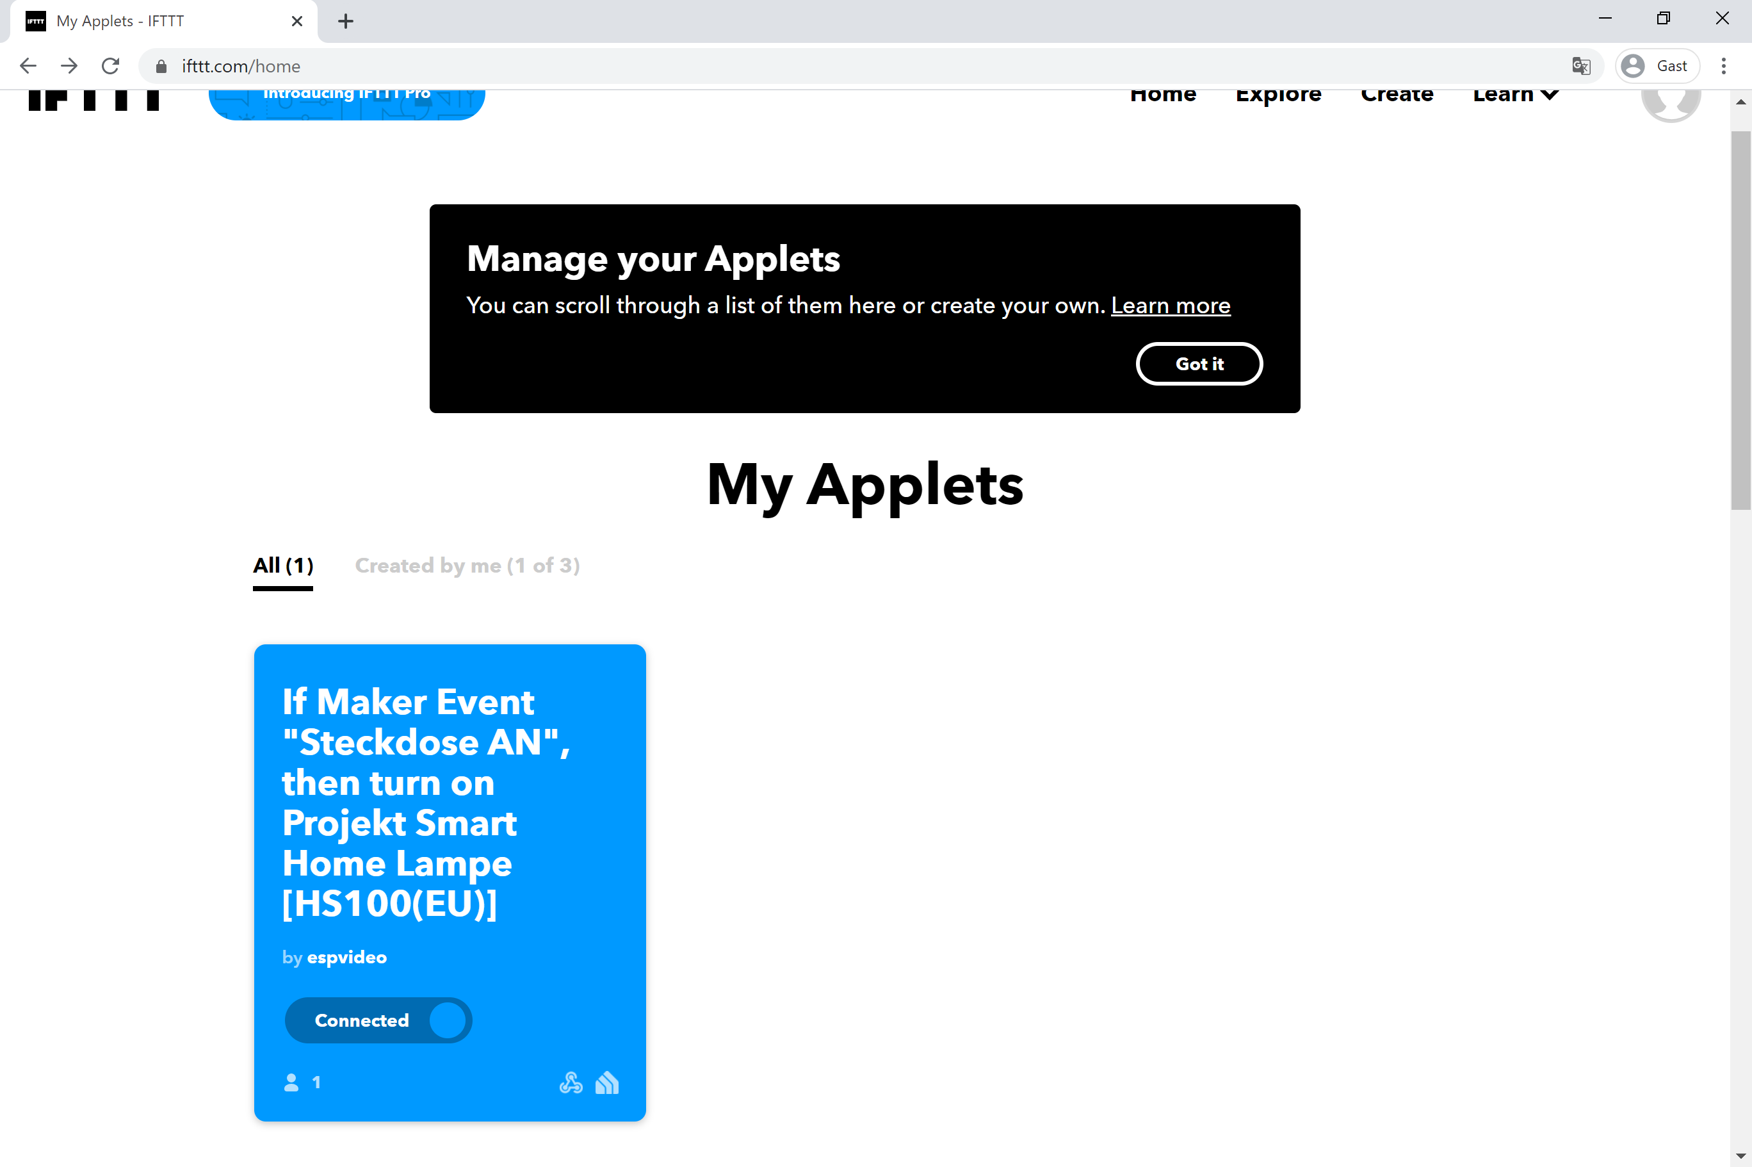Expand the Learn dropdown menu
This screenshot has height=1167, width=1752.
[x=1514, y=96]
